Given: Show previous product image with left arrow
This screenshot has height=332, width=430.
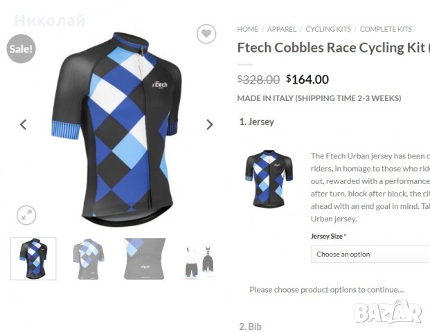Looking at the screenshot, I should [x=24, y=124].
